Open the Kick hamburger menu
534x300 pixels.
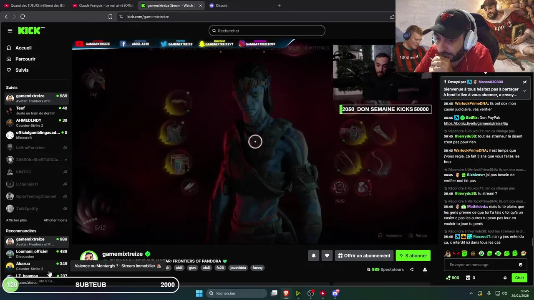tap(10, 30)
